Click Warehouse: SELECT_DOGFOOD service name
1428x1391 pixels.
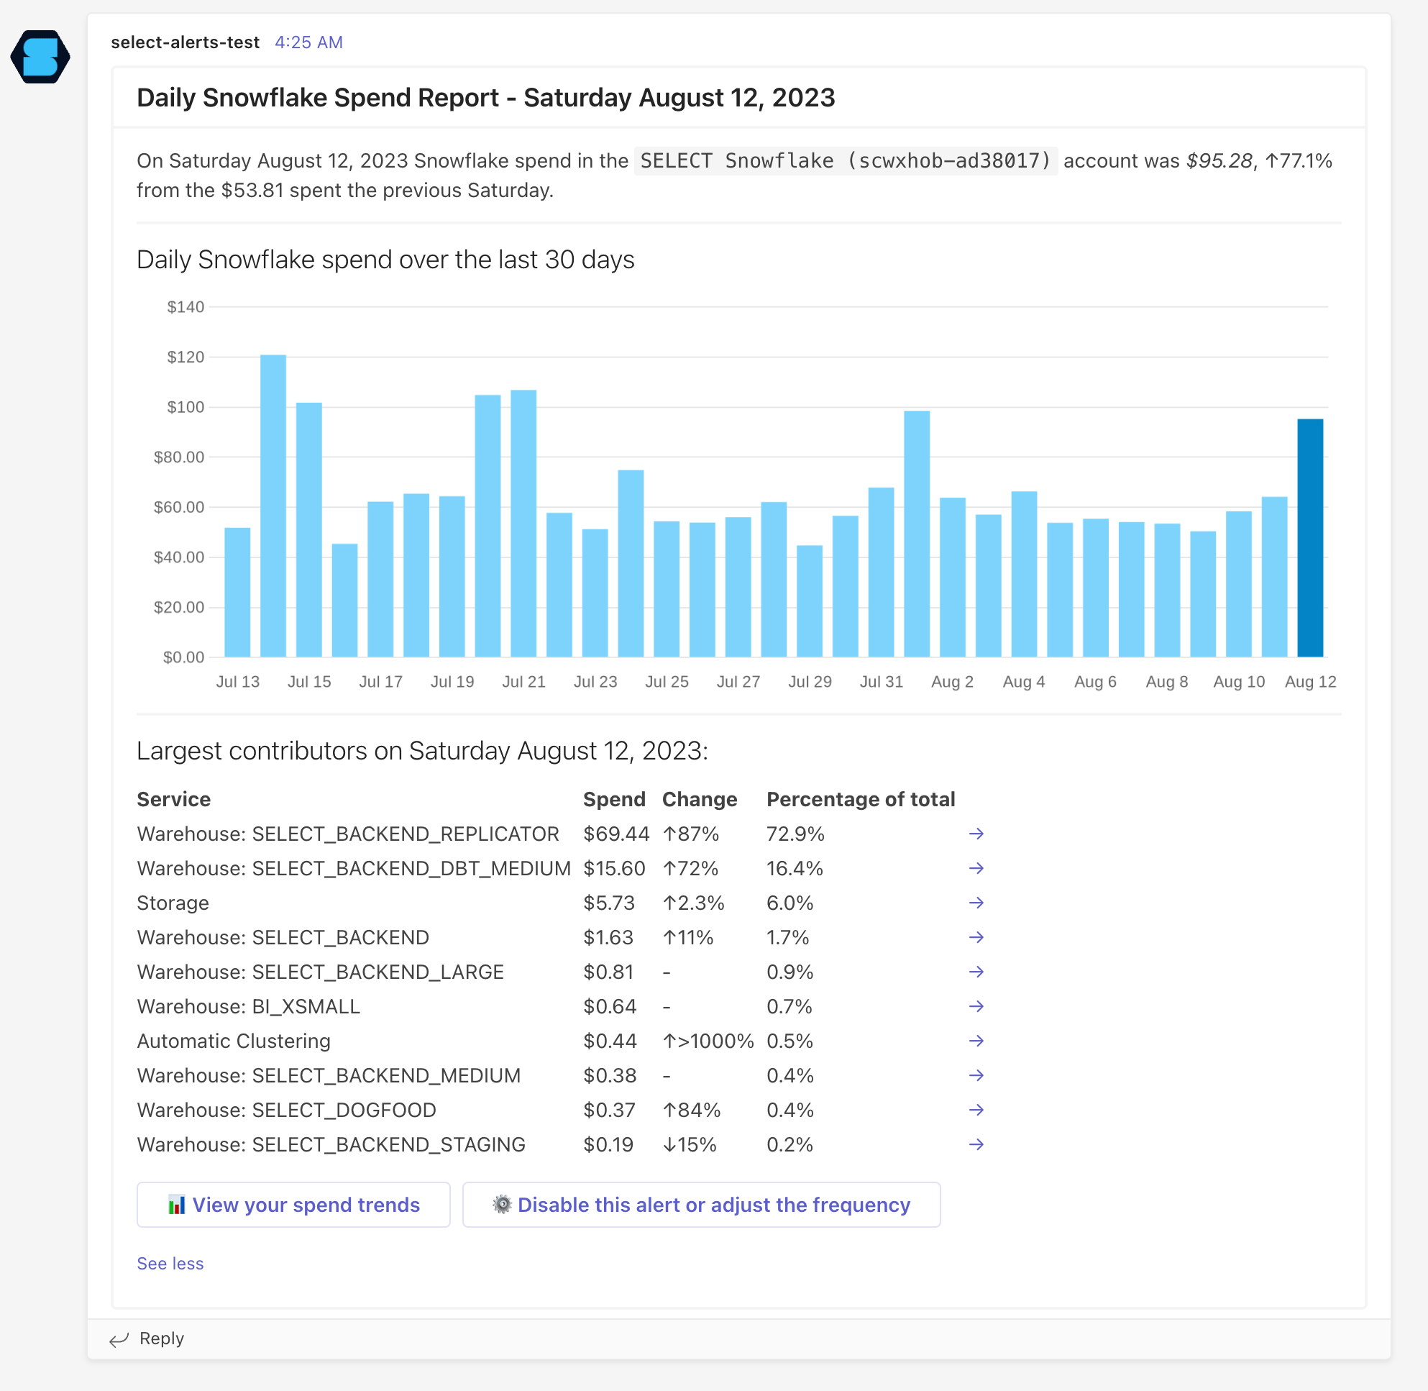coord(286,1110)
